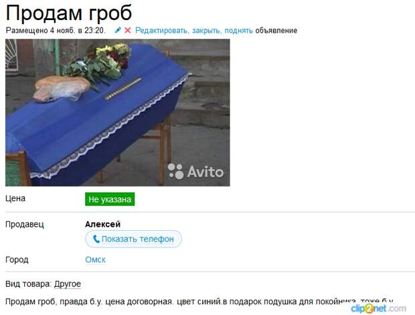Click the phone handset icon in the button
The height and width of the screenshot is (315, 415).
pos(96,239)
